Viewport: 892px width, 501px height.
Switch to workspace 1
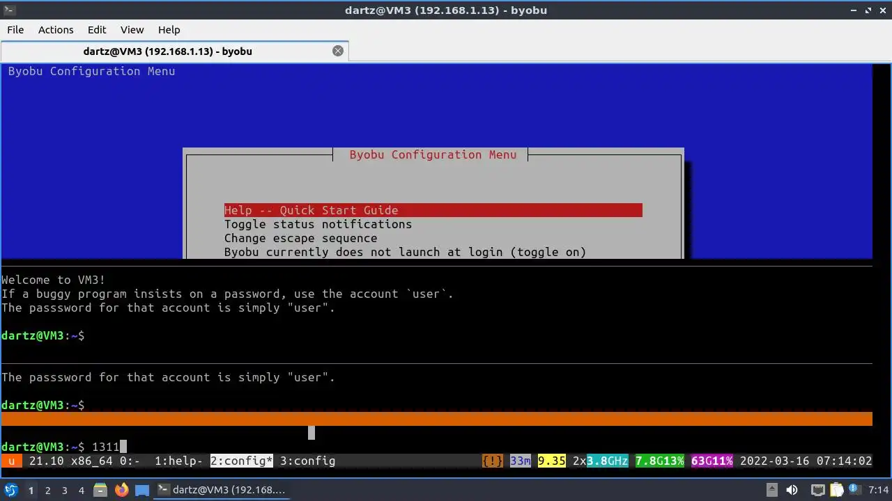point(31,491)
